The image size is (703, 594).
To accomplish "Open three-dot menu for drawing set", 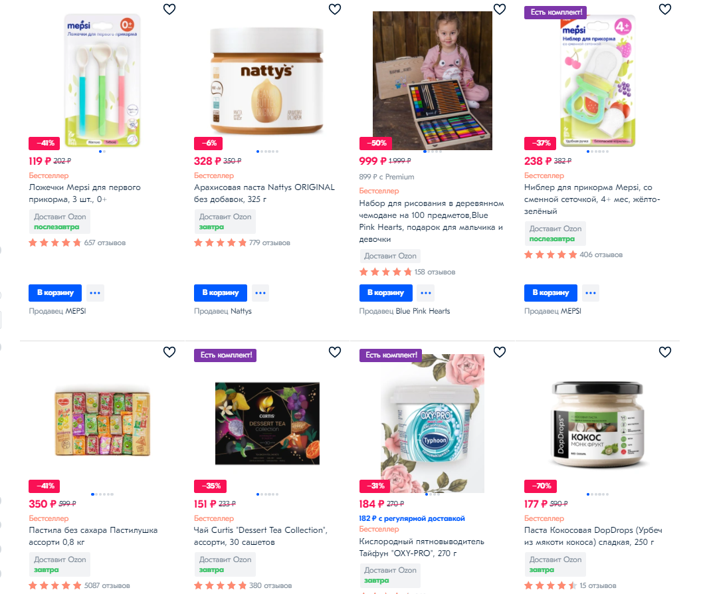I will (x=425, y=293).
